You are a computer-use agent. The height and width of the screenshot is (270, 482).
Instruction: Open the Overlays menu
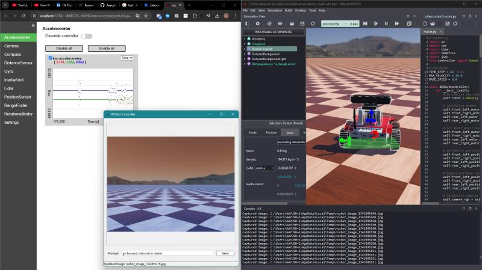tap(300, 10)
